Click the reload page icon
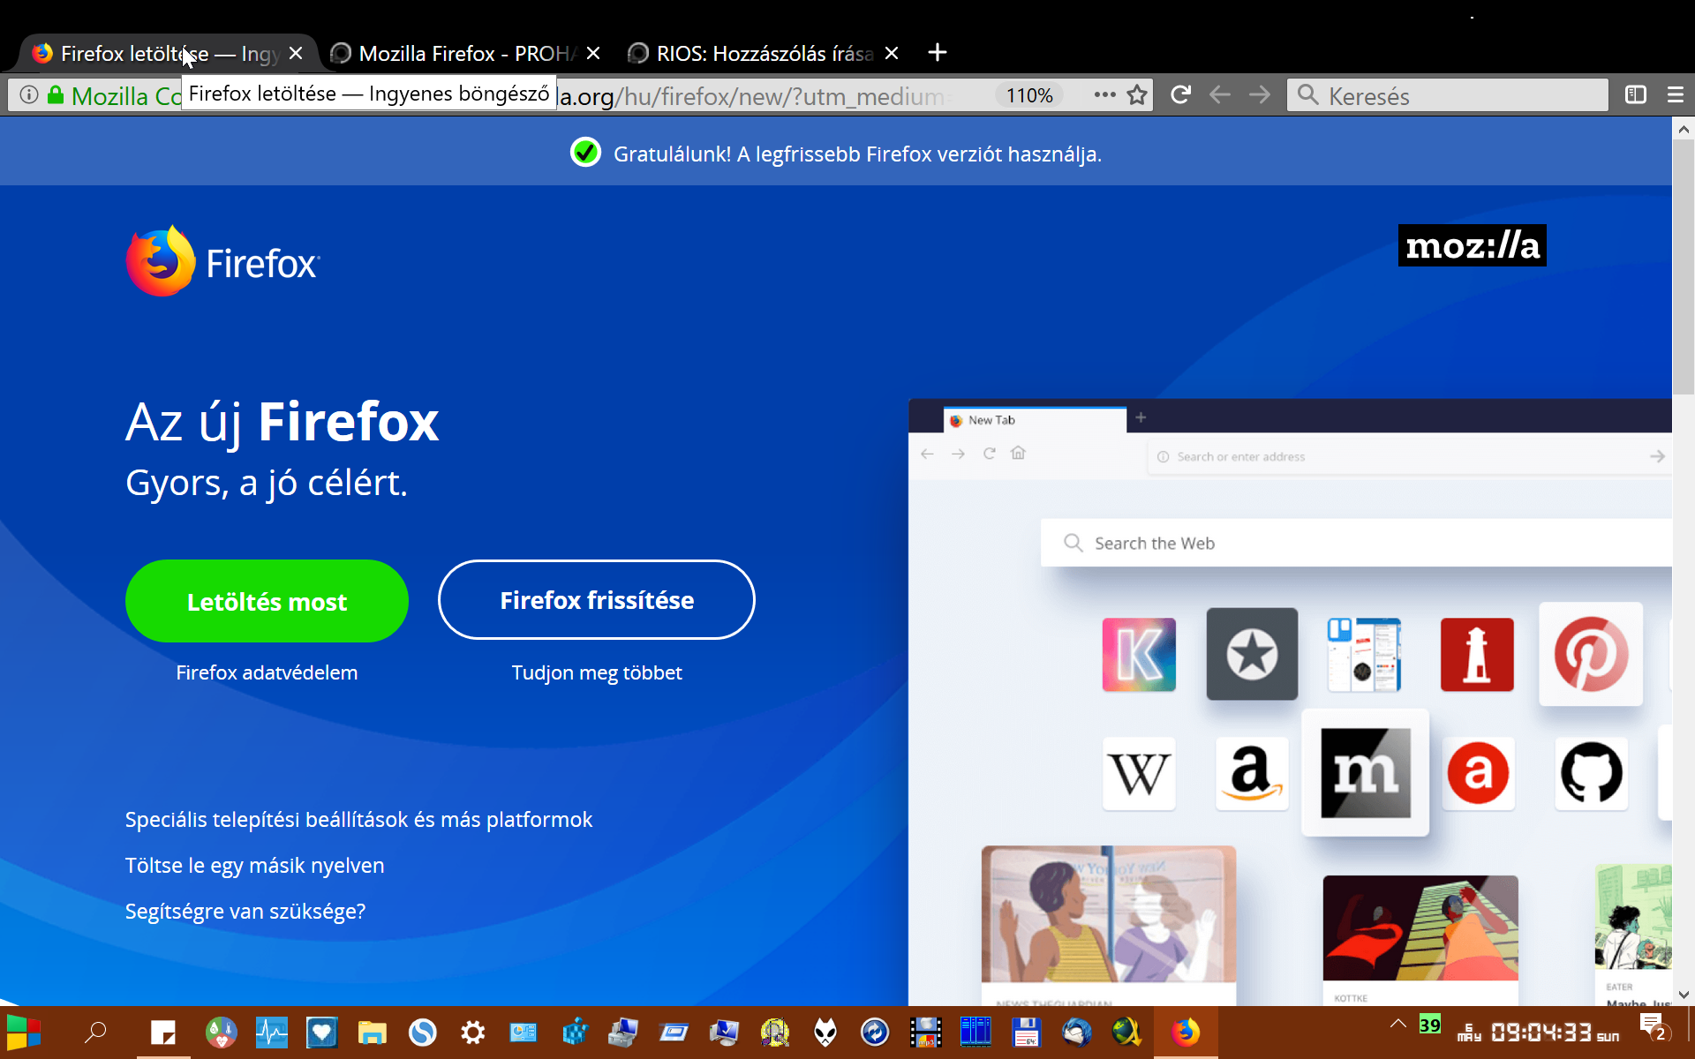The image size is (1695, 1059). (1180, 95)
